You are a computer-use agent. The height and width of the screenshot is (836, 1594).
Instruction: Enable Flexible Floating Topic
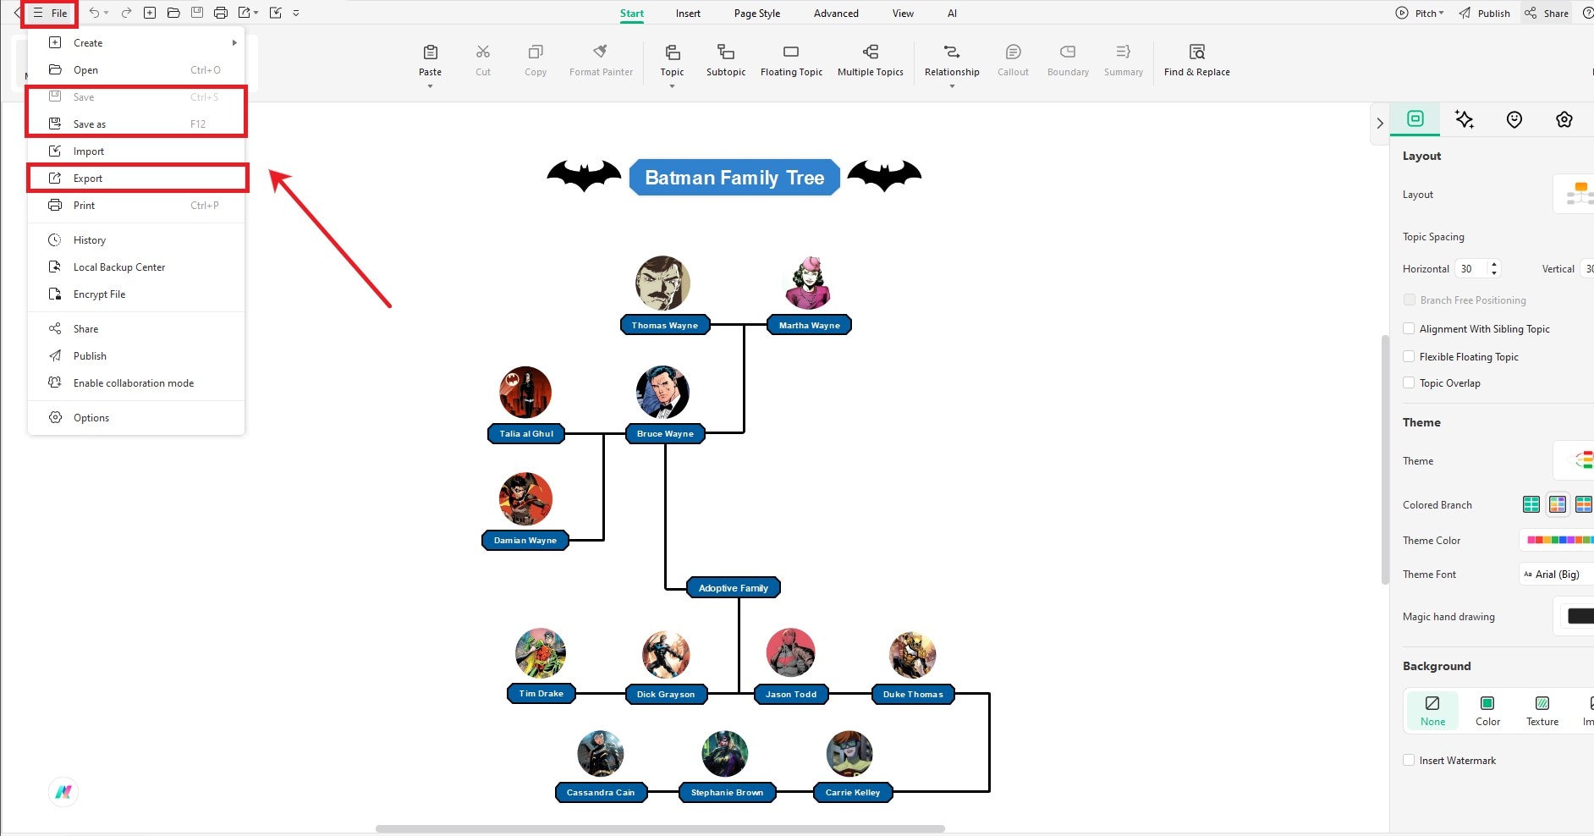tap(1409, 356)
